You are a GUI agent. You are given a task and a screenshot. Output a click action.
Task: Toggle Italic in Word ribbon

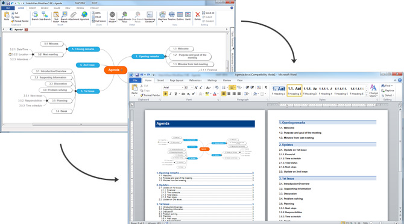pyautogui.click(x=170, y=94)
